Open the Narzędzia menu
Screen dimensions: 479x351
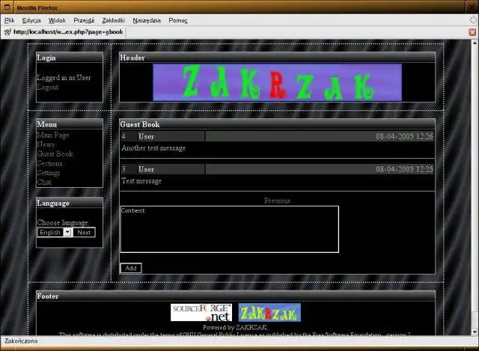click(147, 20)
